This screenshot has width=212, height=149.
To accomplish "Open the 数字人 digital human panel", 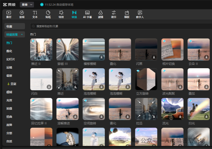I will tap(140, 14).
